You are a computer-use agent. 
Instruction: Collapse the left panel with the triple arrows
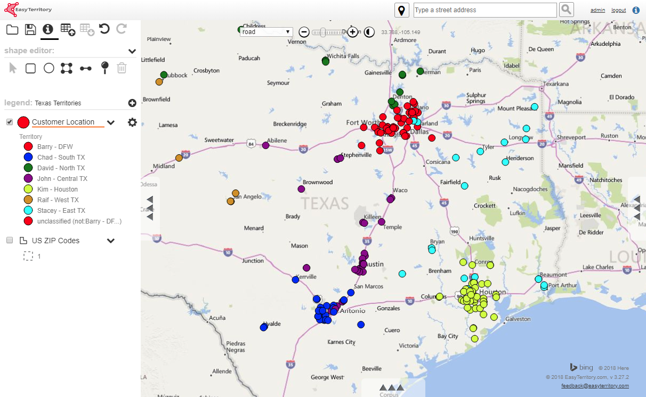[150, 208]
